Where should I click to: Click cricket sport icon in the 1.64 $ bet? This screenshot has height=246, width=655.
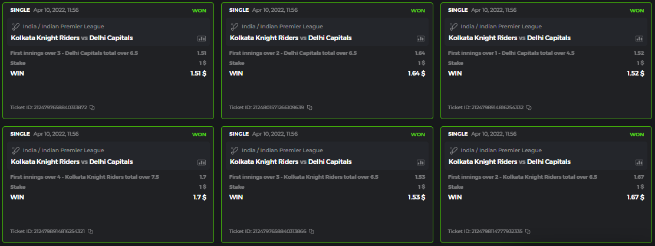[235, 27]
